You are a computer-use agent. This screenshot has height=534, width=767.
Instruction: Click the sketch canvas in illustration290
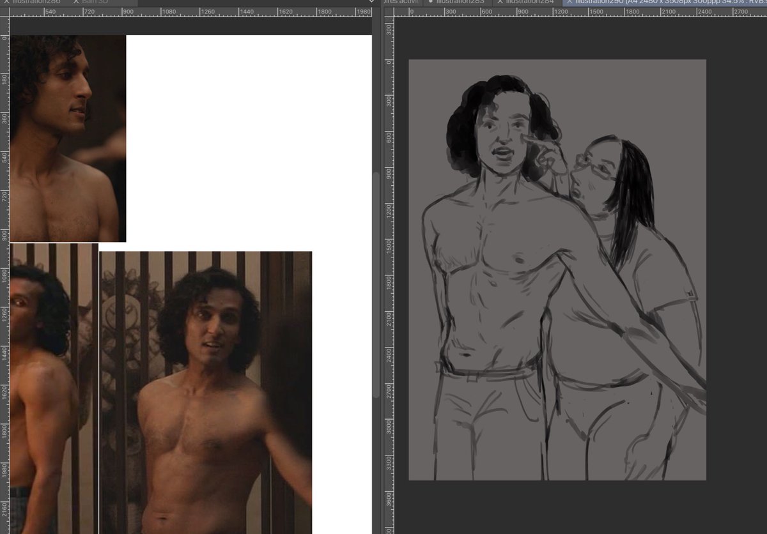point(557,270)
